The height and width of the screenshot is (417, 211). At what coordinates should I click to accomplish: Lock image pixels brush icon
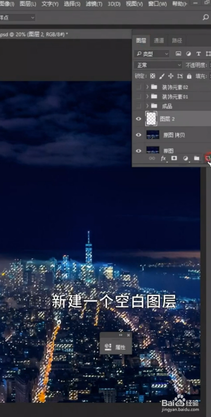[162, 76]
